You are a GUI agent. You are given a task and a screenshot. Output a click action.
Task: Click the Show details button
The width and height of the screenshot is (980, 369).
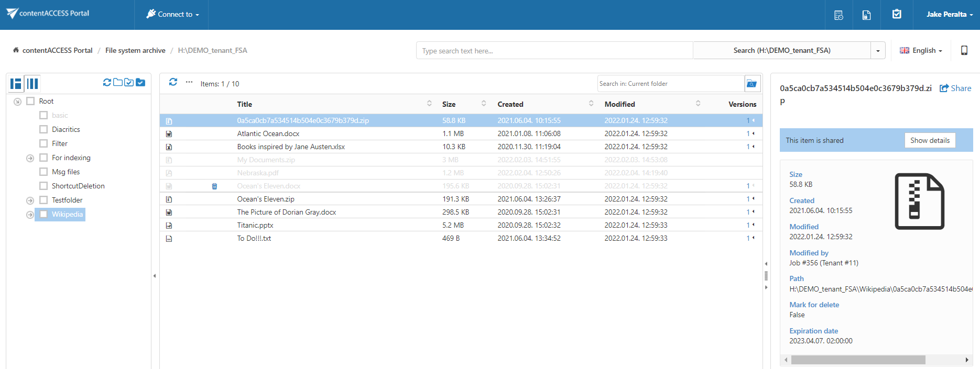[x=929, y=140]
